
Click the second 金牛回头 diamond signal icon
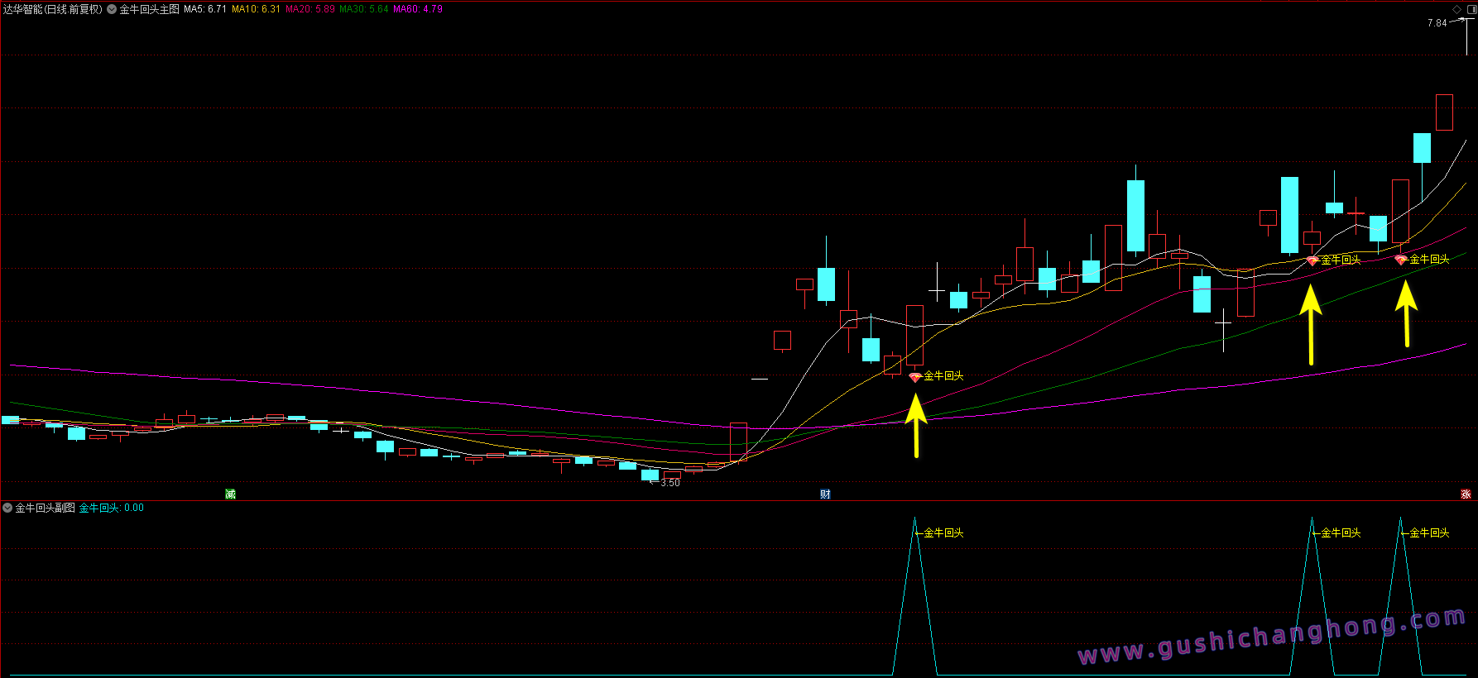click(x=1312, y=260)
